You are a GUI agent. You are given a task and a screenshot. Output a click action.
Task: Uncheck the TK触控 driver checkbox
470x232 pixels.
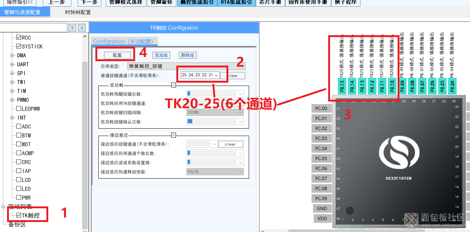(x=19, y=215)
